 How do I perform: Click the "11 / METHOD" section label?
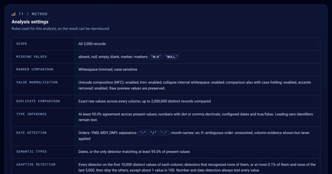tap(33, 14)
